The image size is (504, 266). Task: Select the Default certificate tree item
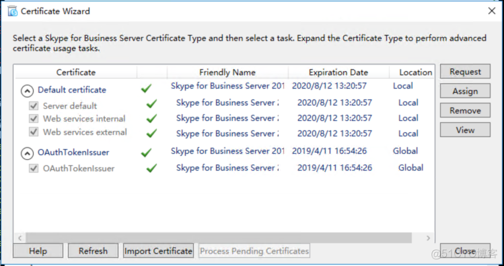click(72, 90)
